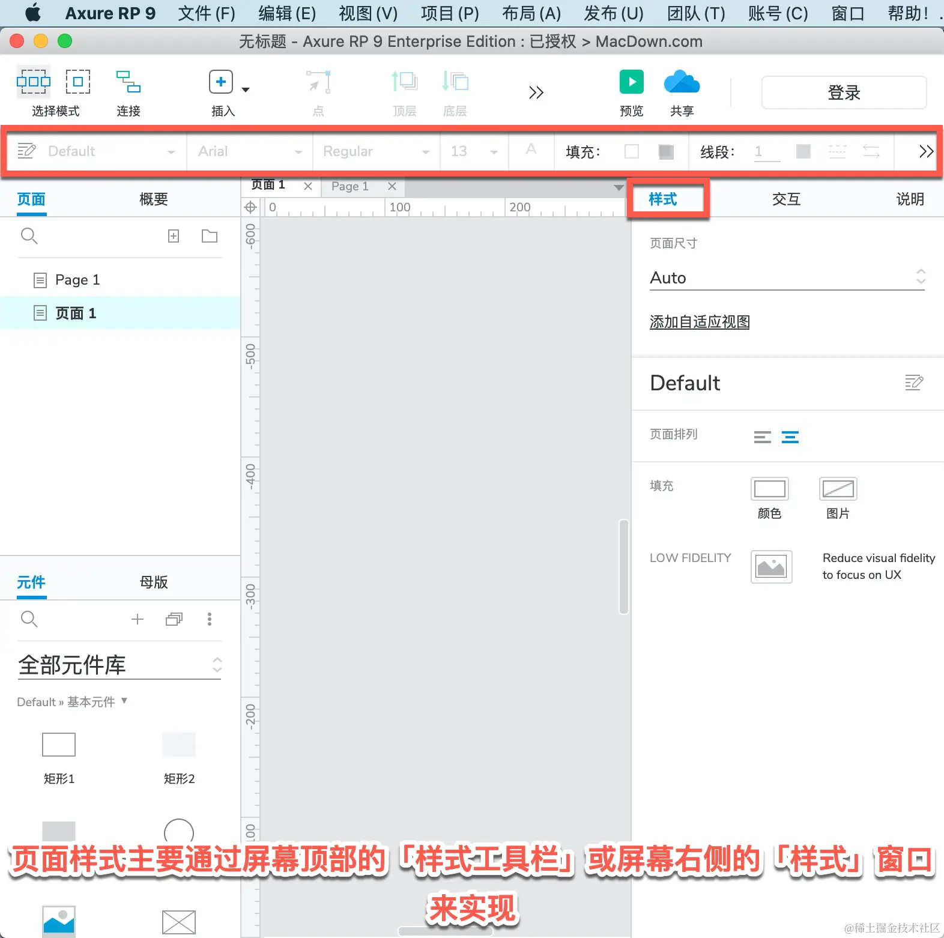Select the Connect tool
944x938 pixels.
pos(128,82)
